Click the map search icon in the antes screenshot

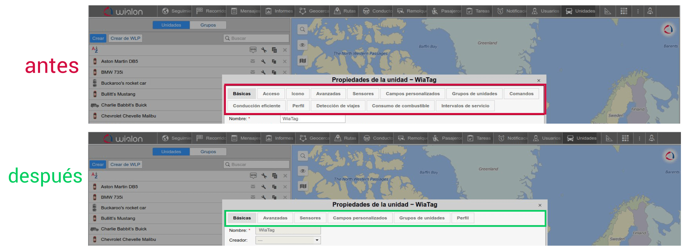point(302,29)
